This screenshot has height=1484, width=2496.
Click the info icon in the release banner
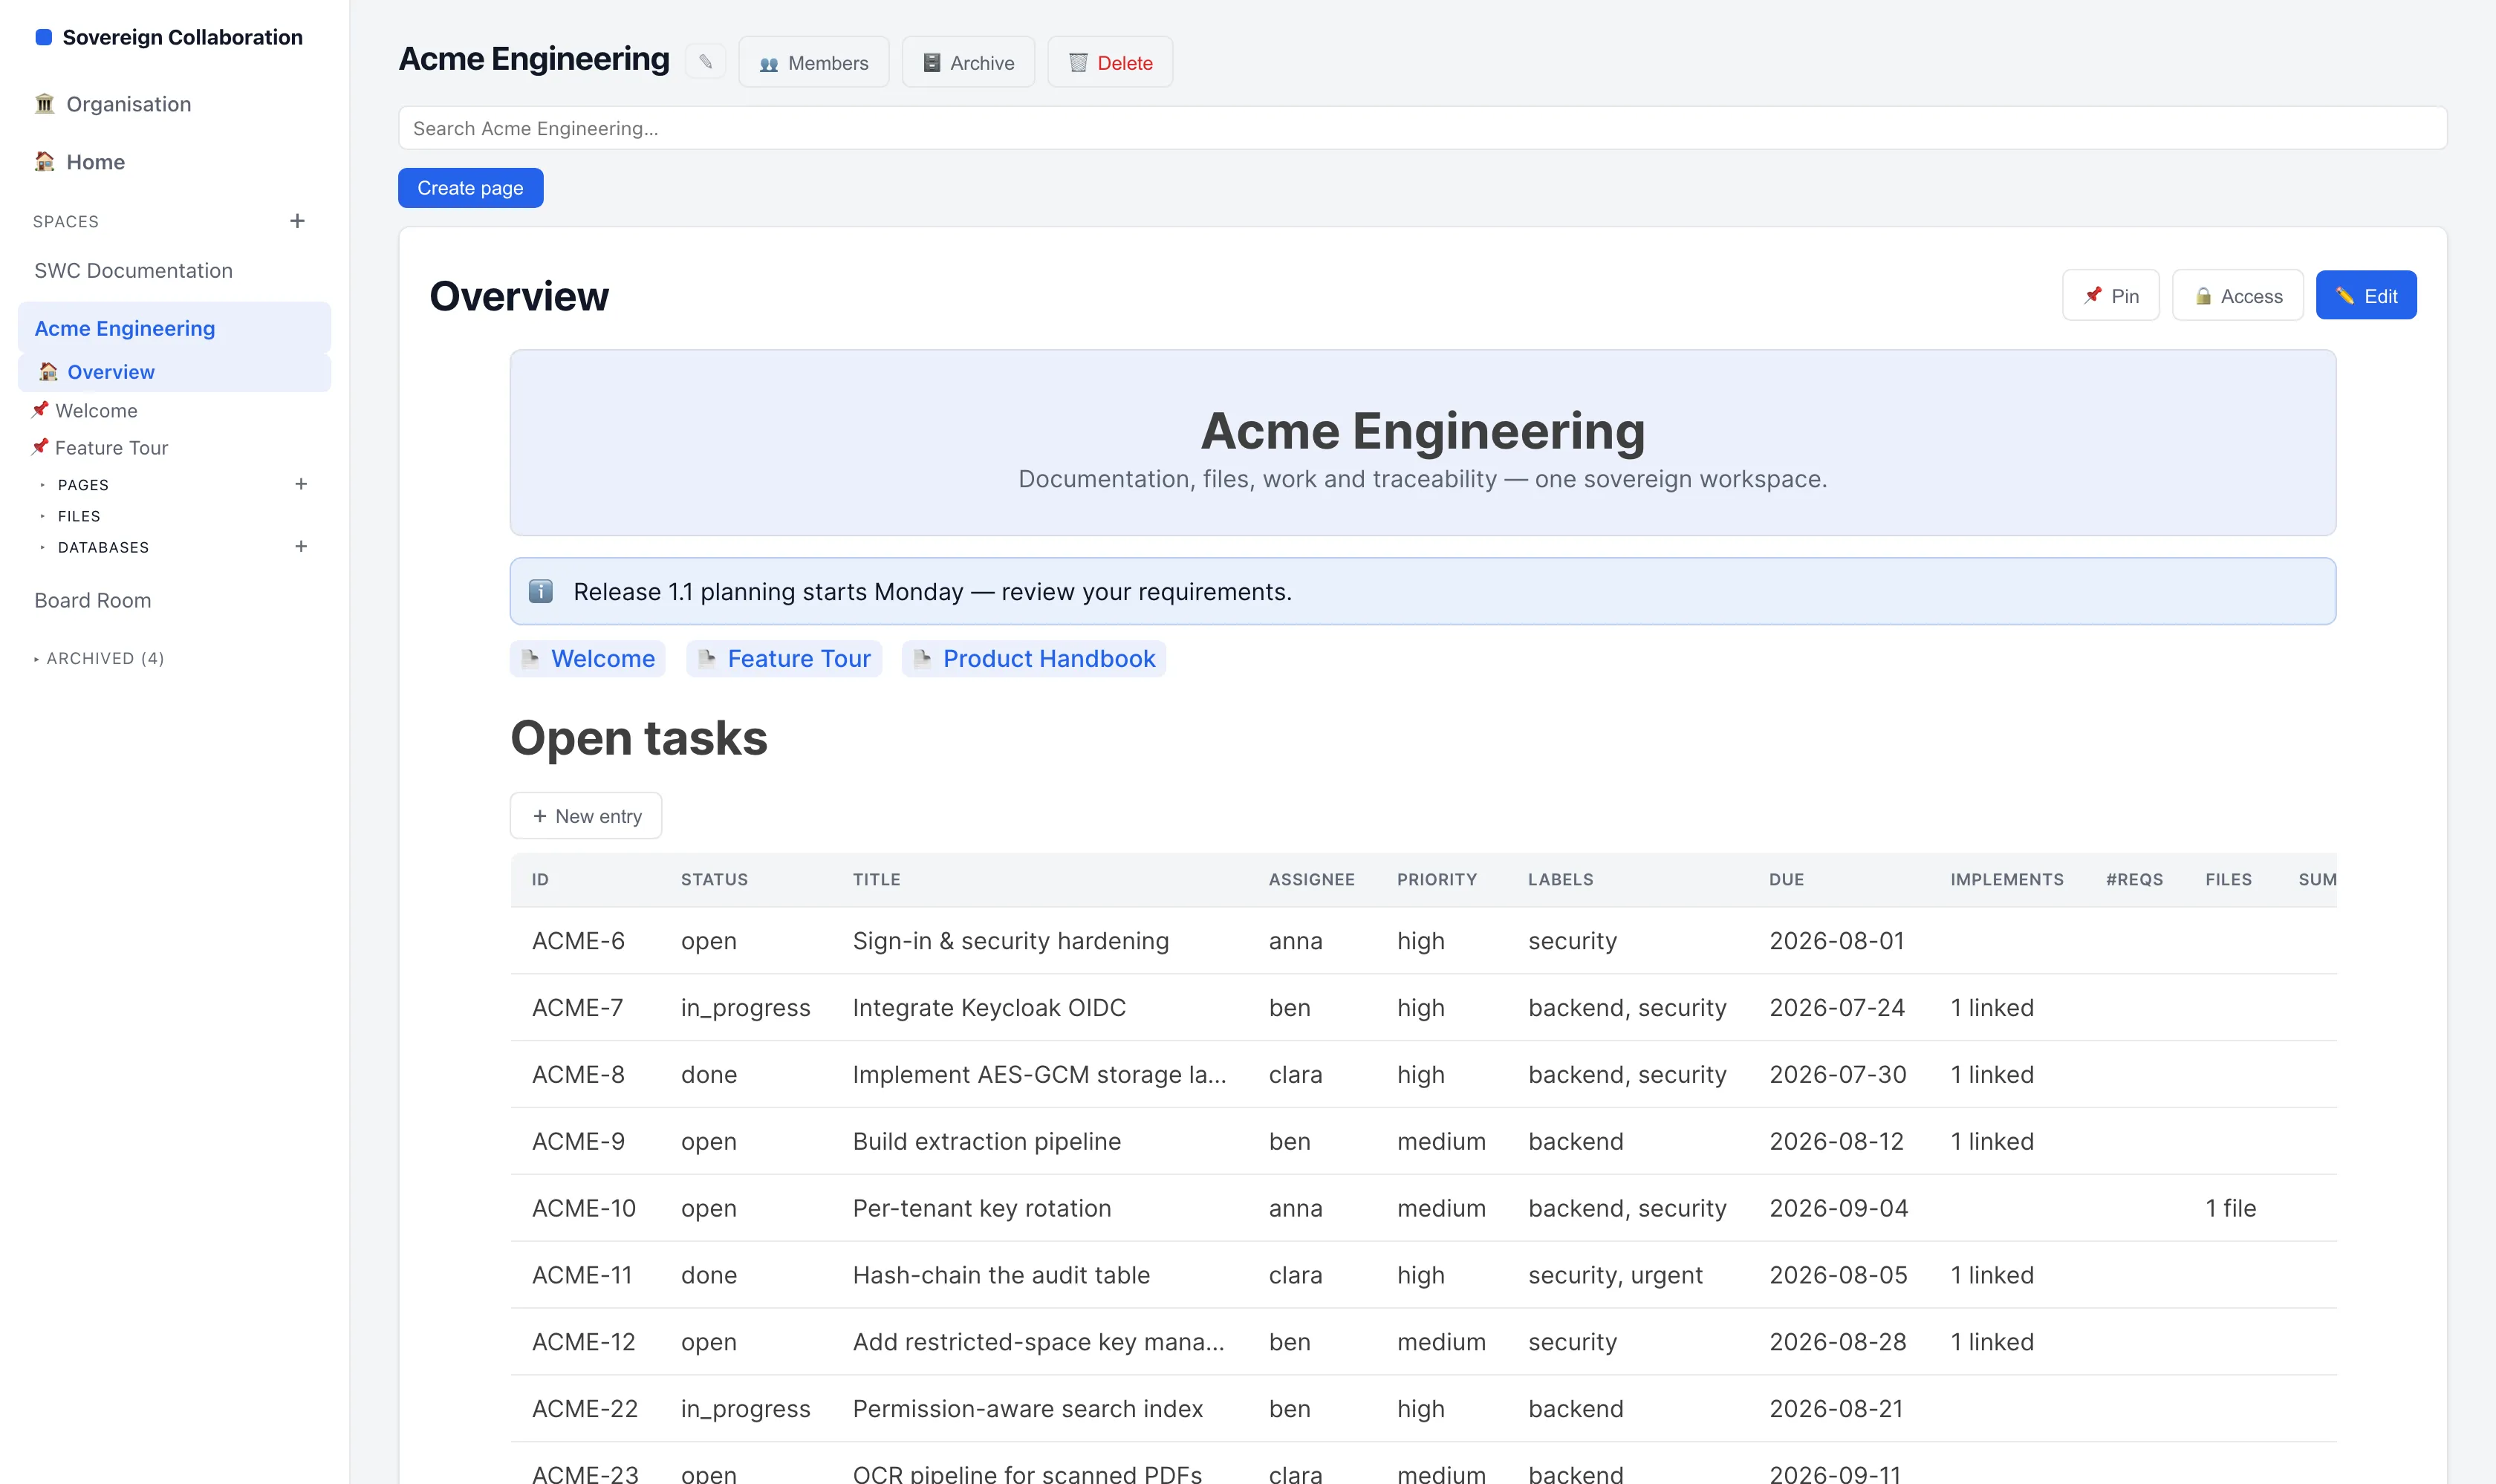(x=541, y=591)
